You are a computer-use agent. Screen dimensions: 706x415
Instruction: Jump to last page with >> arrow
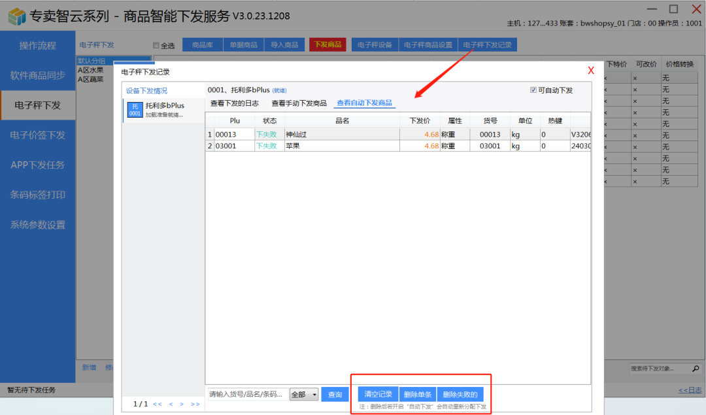pos(195,405)
